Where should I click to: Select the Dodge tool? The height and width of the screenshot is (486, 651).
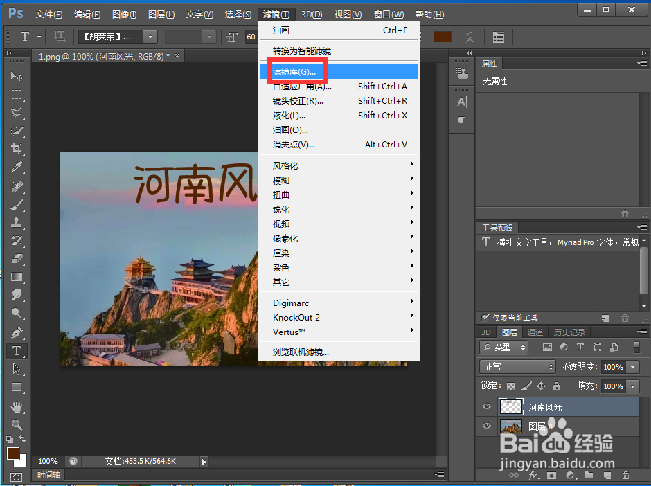[17, 313]
